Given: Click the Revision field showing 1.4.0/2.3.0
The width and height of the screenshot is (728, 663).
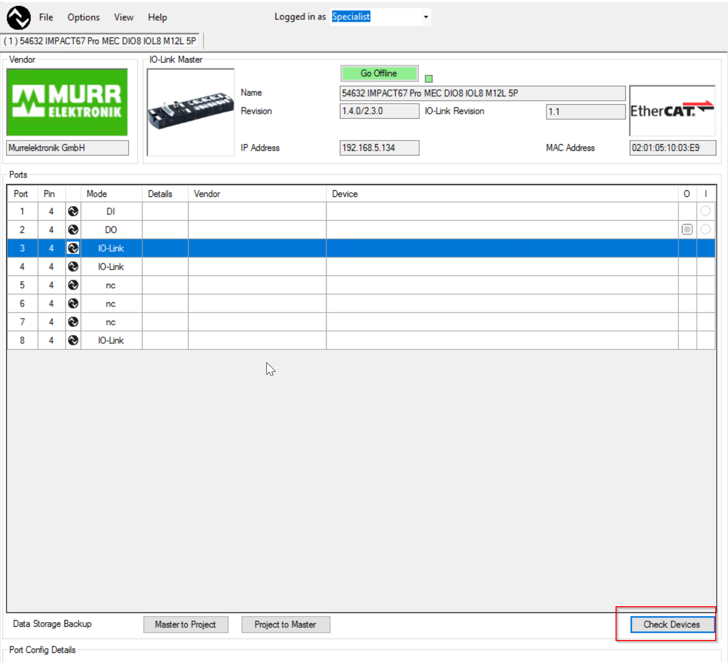Looking at the screenshot, I should click(x=379, y=111).
